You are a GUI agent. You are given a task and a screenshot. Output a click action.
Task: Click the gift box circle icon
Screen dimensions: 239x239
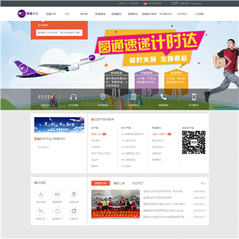pyautogui.click(x=74, y=195)
